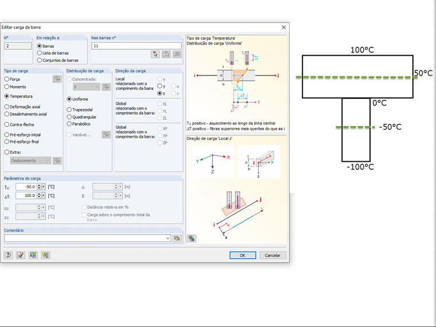Viewport: 436px width, 327px height.
Task: Choose Pré-esforço final load type
Action: click(x=7, y=142)
